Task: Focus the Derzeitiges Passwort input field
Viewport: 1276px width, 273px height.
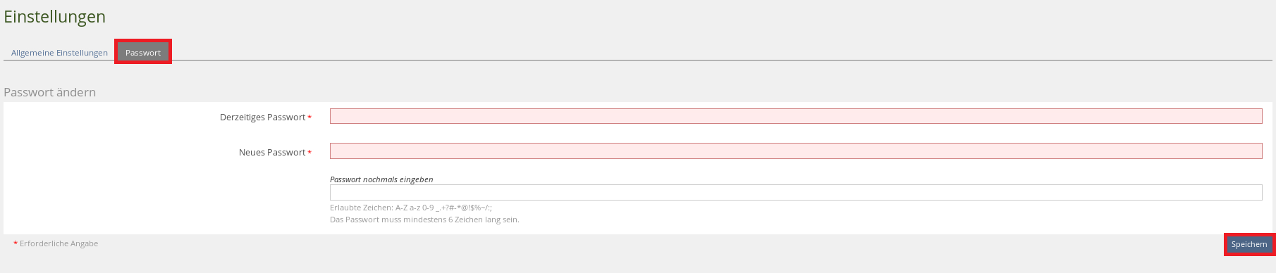Action: click(x=796, y=116)
